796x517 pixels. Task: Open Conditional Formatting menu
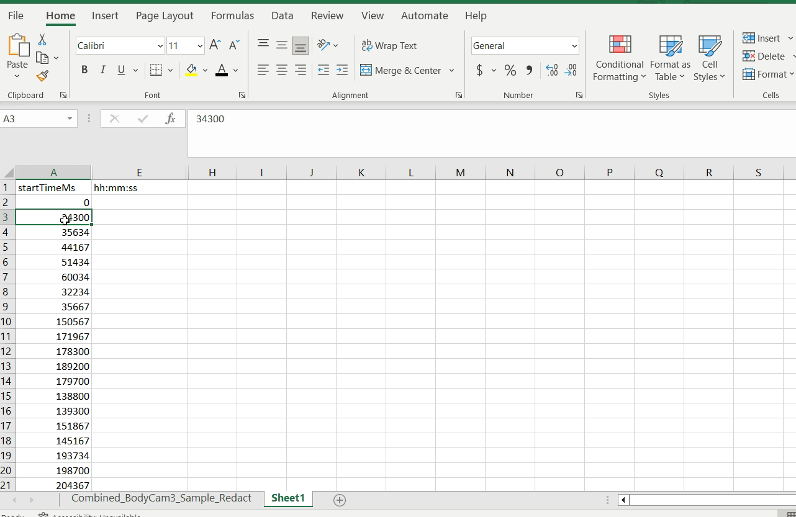coord(618,59)
